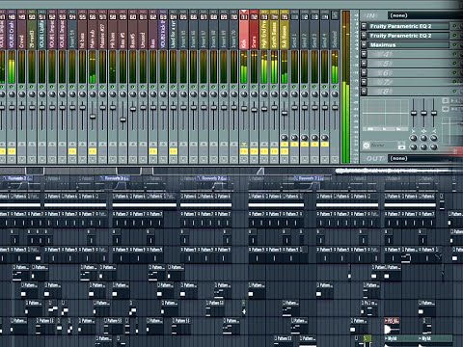Viewport: 463px width, 347px height.
Task: Click the bottom icon of Selected track
Action: (335, 159)
